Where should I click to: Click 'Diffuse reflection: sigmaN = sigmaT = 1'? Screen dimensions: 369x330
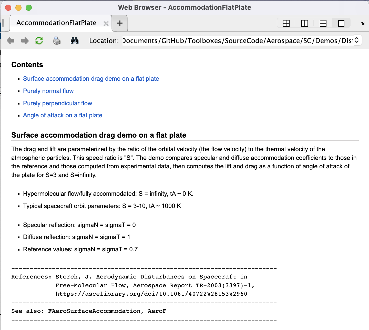pos(77,237)
